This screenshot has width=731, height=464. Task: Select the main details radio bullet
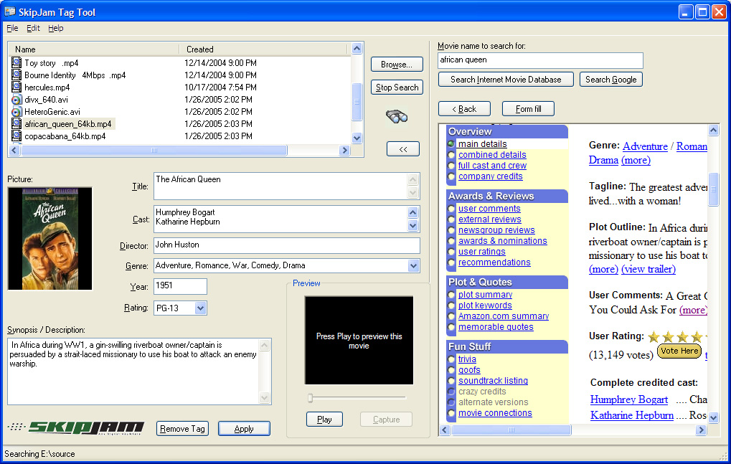[451, 144]
